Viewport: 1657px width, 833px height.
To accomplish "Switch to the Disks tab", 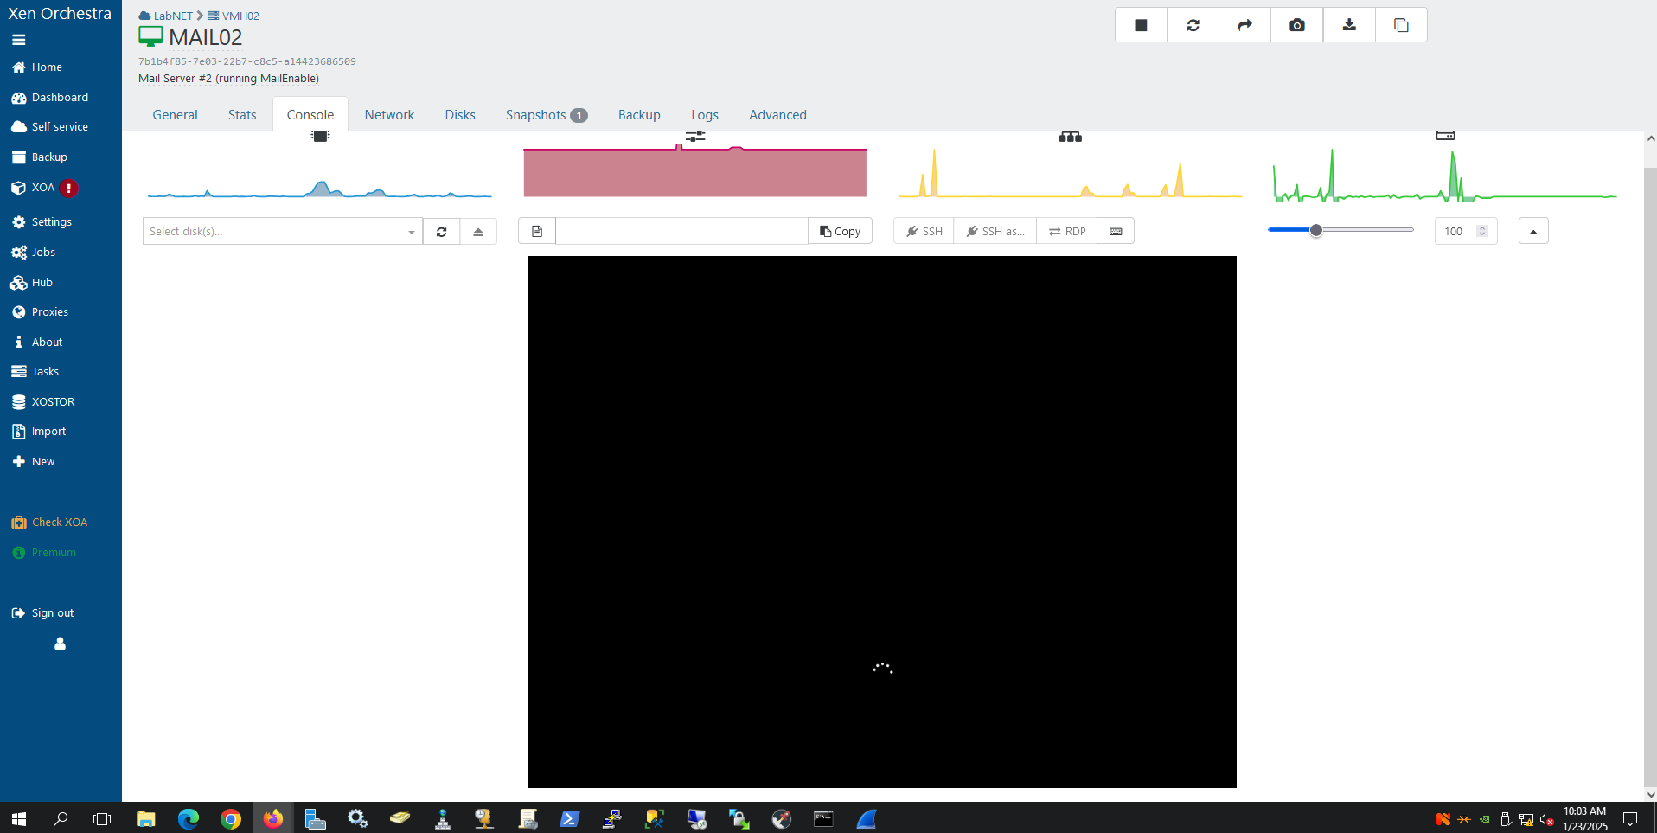I will [x=460, y=115].
